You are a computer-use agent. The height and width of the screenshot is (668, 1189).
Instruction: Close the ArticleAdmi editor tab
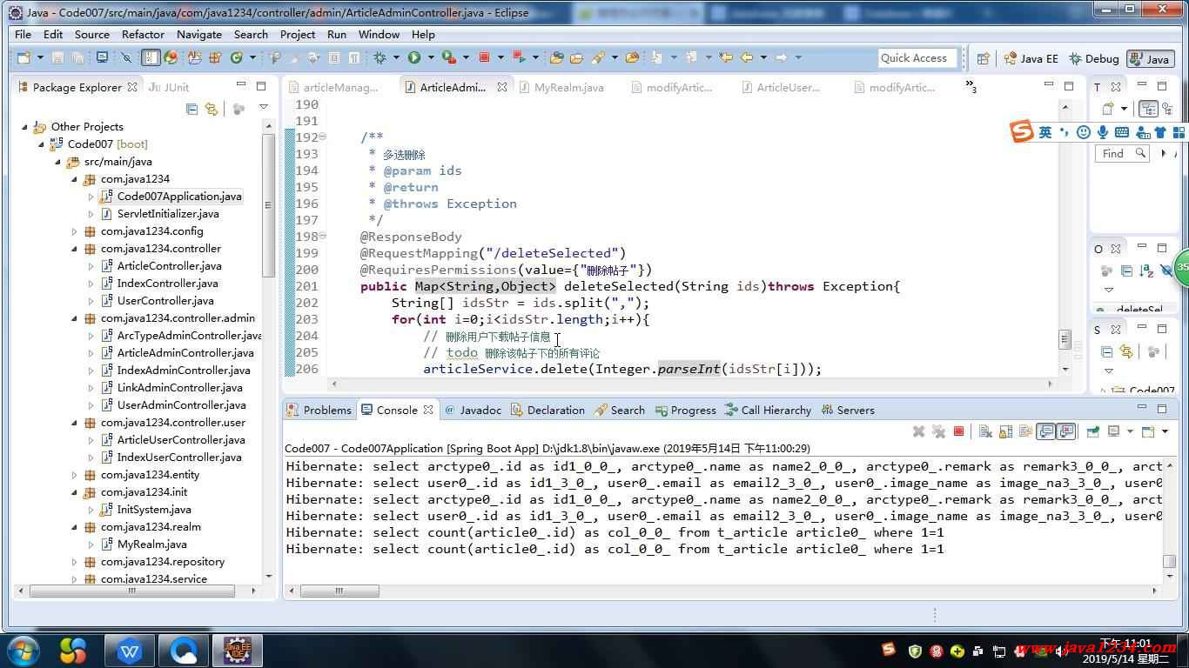tap(502, 87)
